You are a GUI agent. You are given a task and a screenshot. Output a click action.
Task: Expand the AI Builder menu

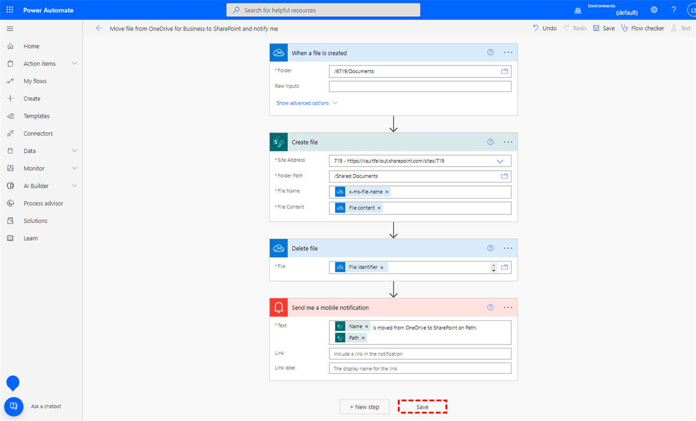coord(74,186)
